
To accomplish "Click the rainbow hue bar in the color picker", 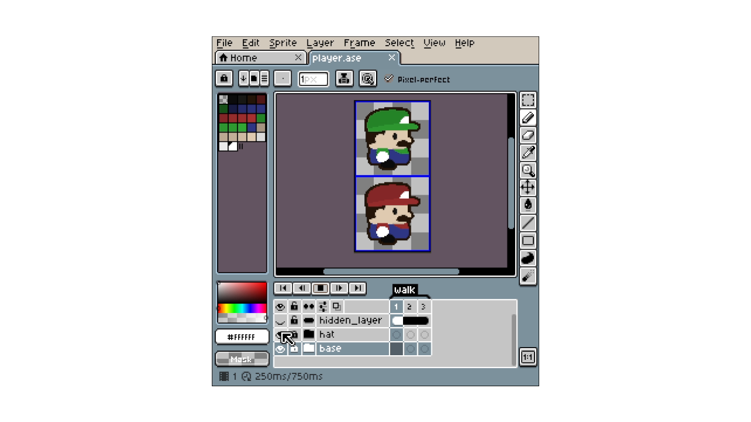I will [x=242, y=308].
